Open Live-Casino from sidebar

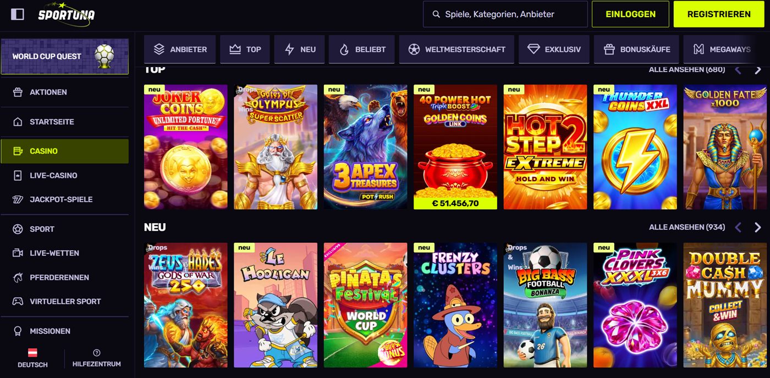click(65, 175)
